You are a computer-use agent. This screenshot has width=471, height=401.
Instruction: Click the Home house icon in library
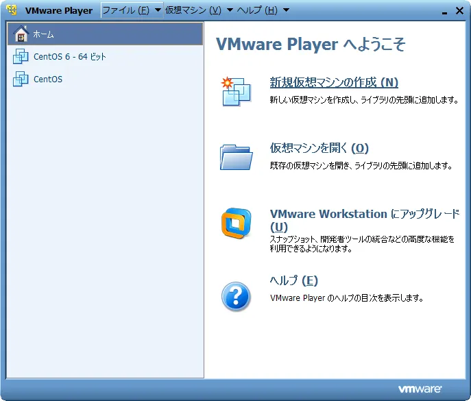point(21,34)
